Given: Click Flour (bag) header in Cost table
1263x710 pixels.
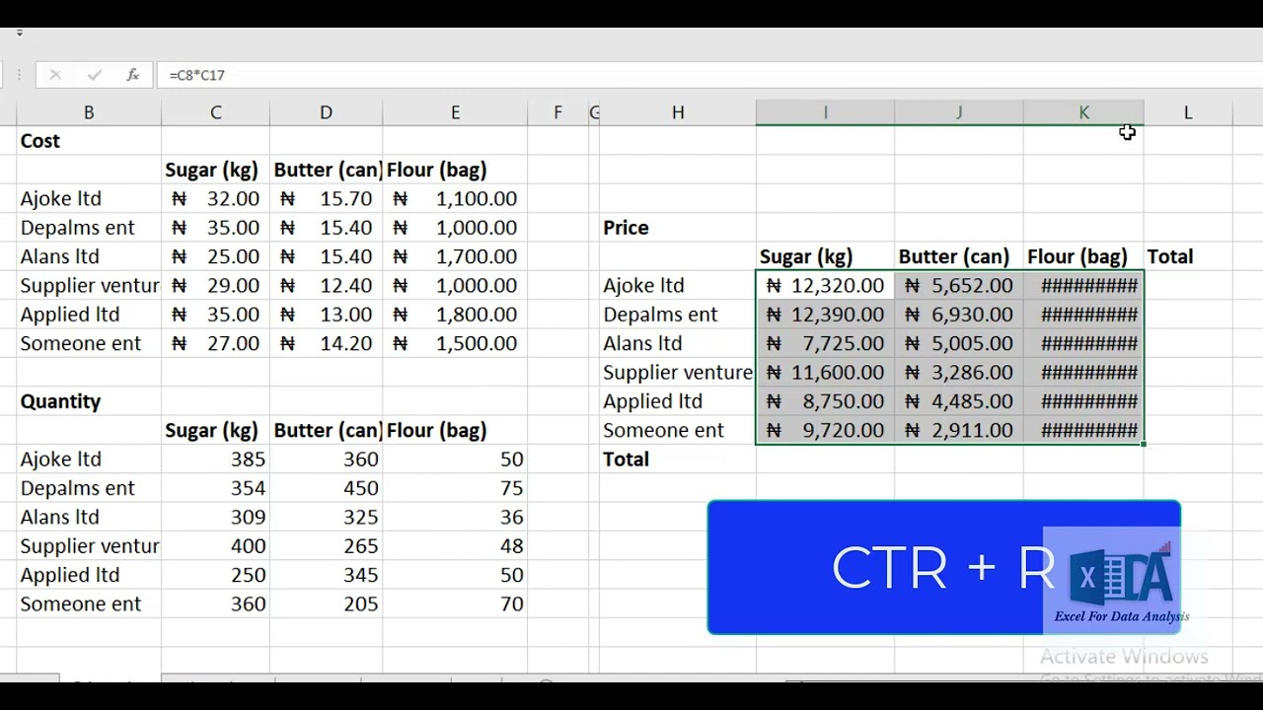Looking at the screenshot, I should tap(455, 170).
